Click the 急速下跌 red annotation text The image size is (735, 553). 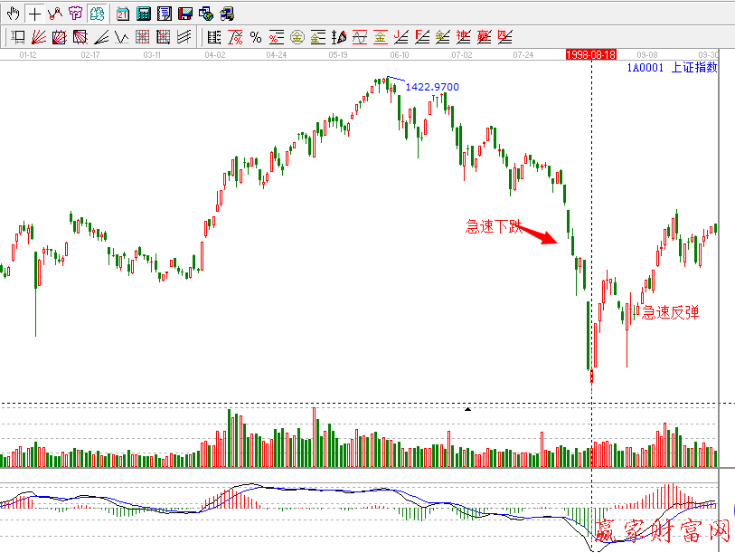click(x=494, y=227)
